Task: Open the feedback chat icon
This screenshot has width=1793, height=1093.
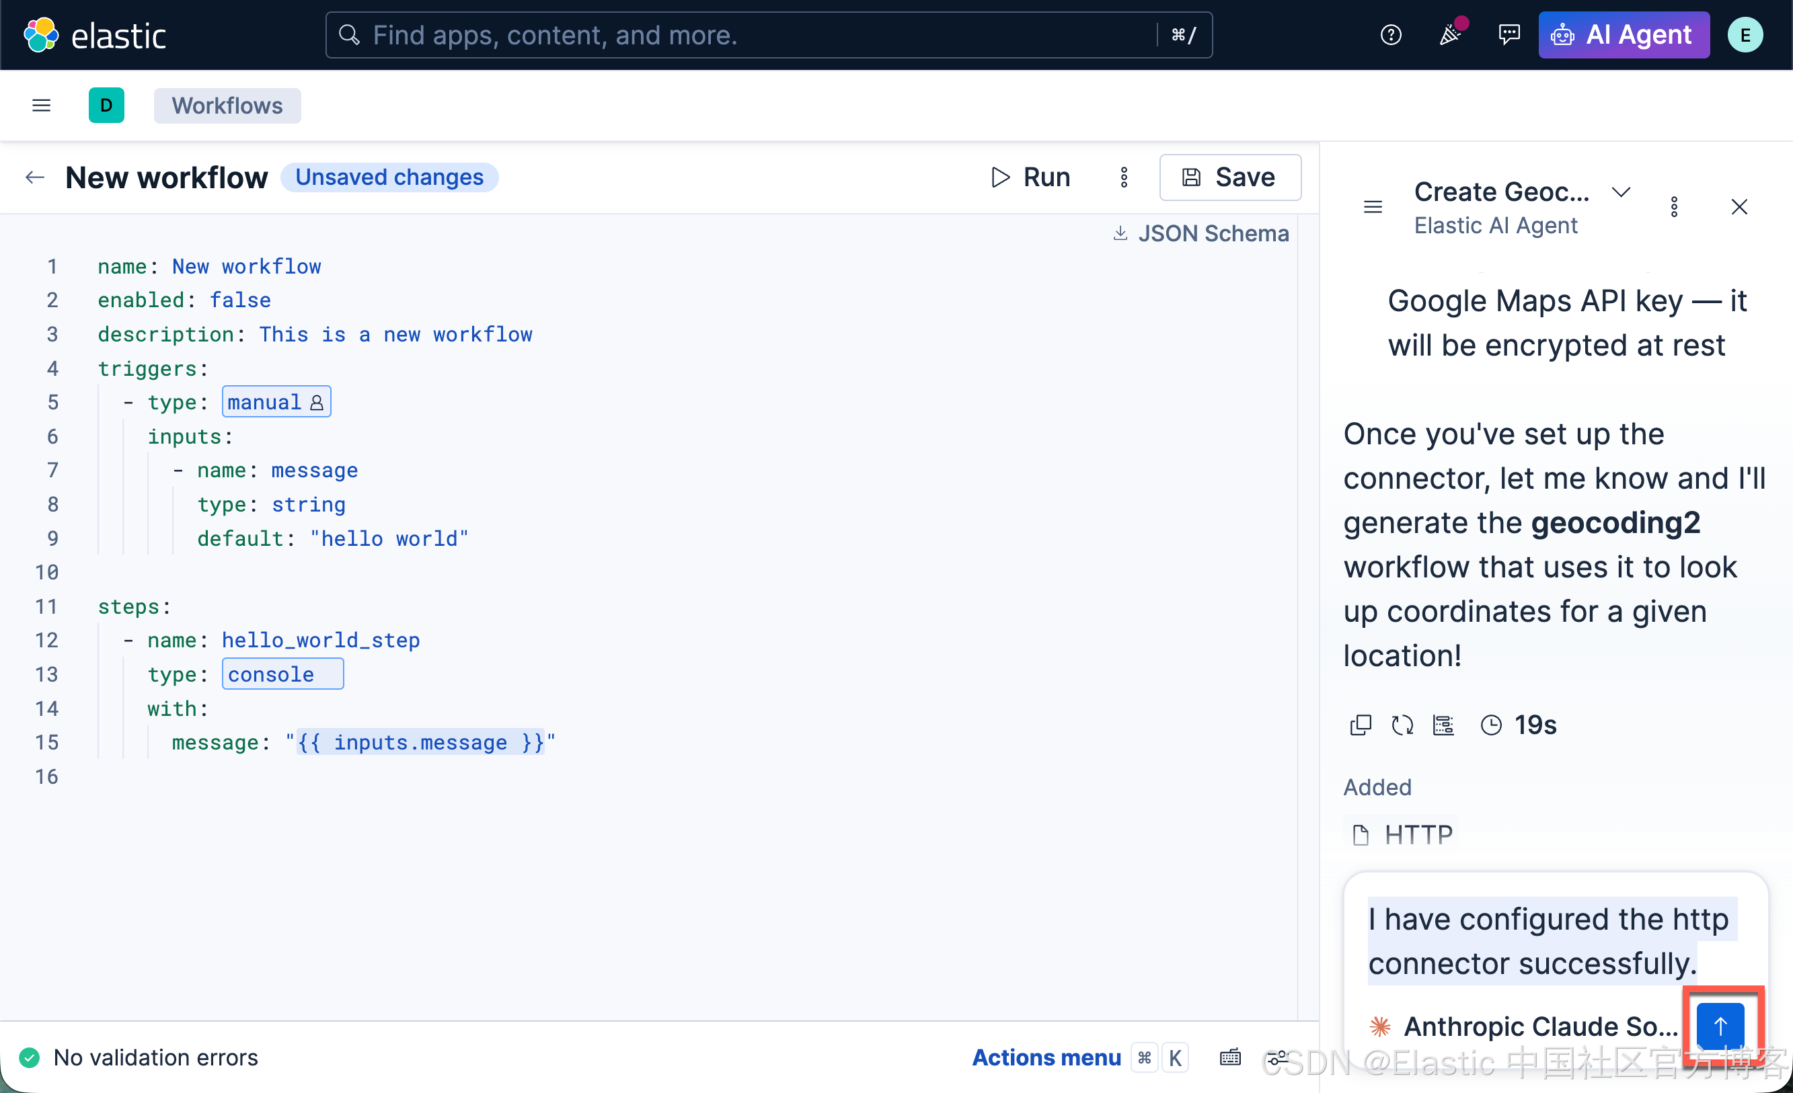Action: (1509, 35)
